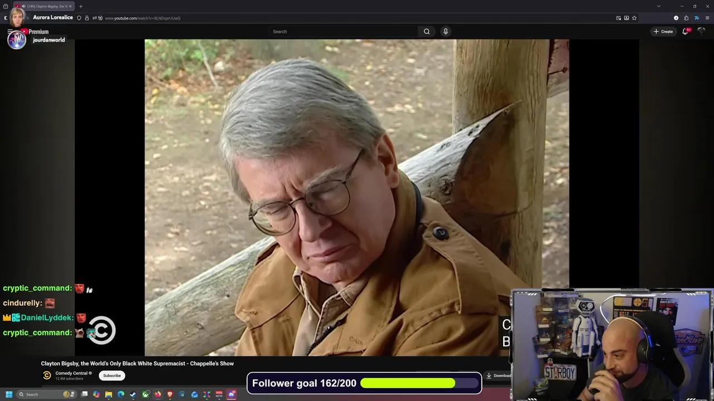Open the YouTube account avatar menu

702,32
